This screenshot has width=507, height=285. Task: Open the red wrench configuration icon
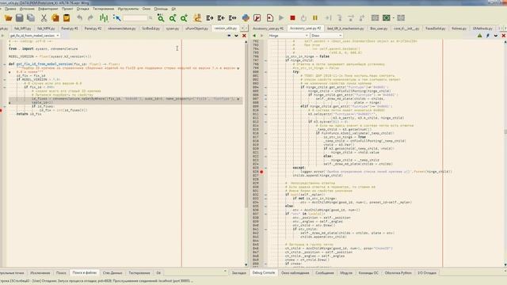(x=257, y=17)
